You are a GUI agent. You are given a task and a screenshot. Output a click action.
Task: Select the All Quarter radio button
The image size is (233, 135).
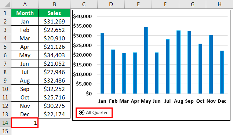coord(81,113)
